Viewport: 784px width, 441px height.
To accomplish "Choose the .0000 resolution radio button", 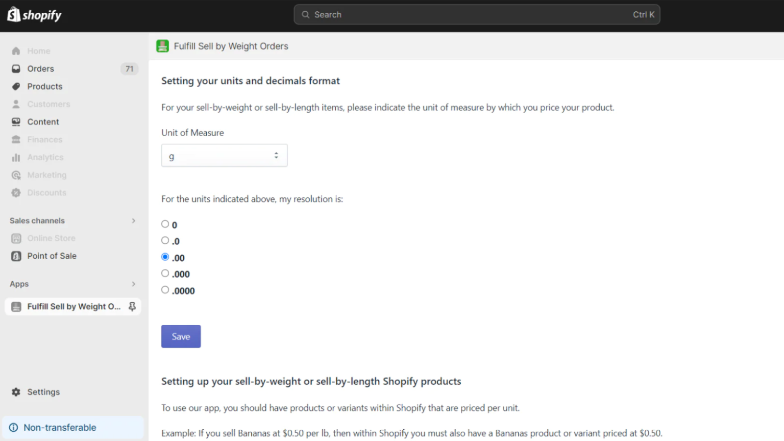I will pos(165,290).
